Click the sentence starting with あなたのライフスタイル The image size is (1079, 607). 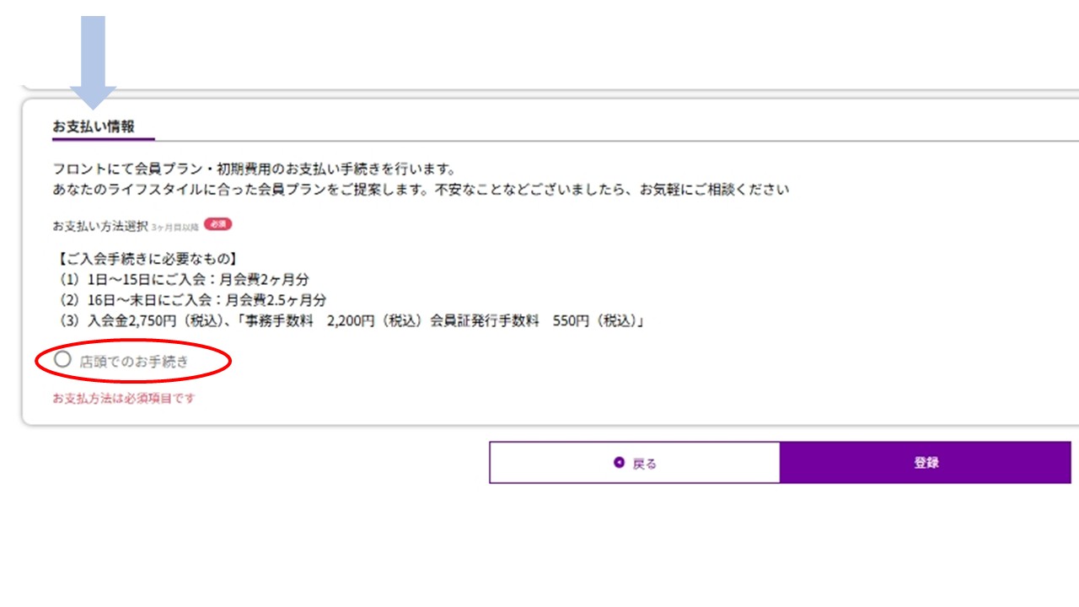tap(420, 190)
